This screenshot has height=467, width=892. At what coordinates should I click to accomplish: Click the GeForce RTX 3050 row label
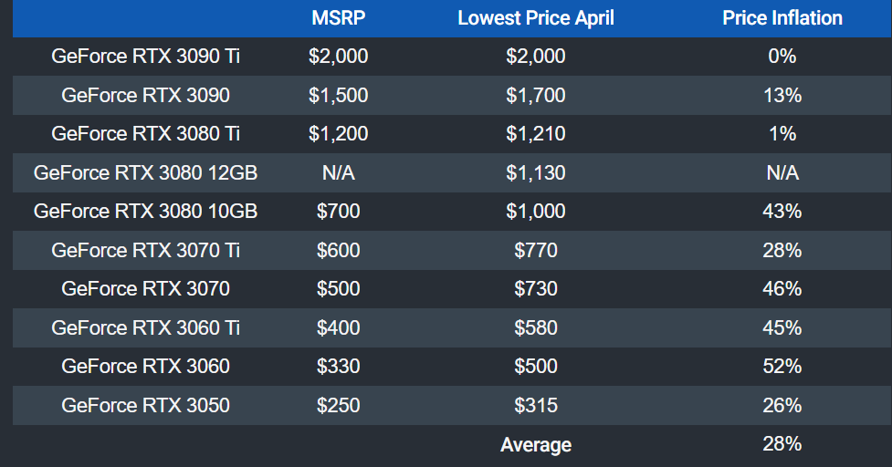tap(146, 405)
